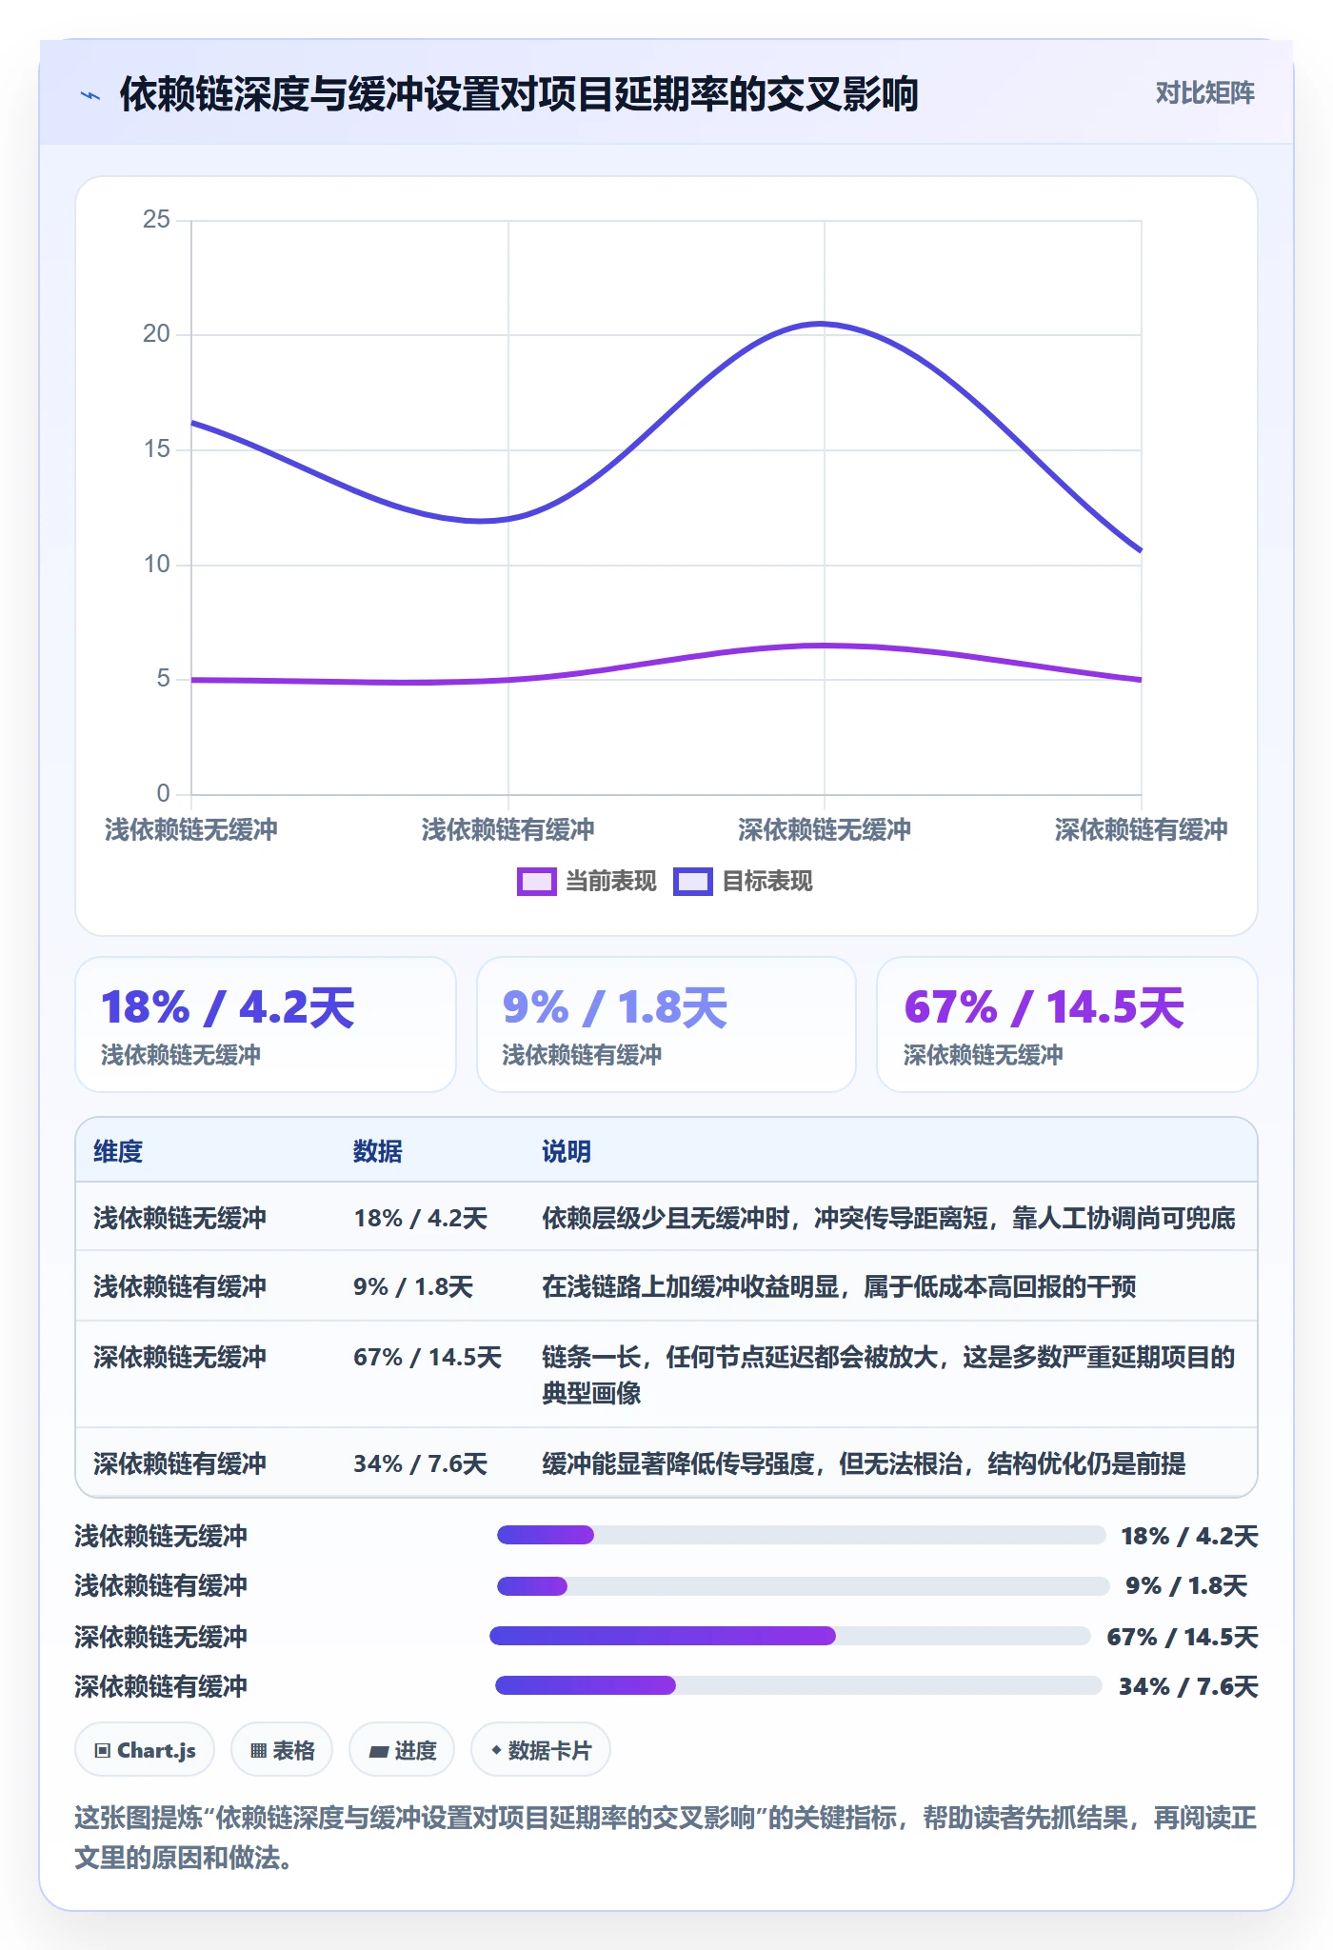Select the 进度 tag chip
Screen dimensions: 1333x1950
pos(402,1750)
